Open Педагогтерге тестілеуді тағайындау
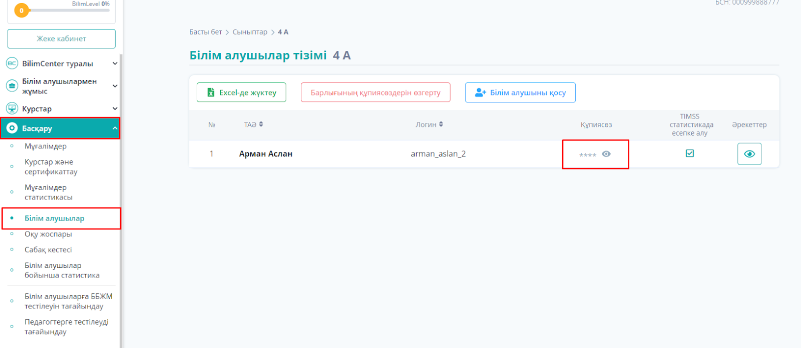Screen dimensions: 801x348 pyautogui.click(x=67, y=326)
